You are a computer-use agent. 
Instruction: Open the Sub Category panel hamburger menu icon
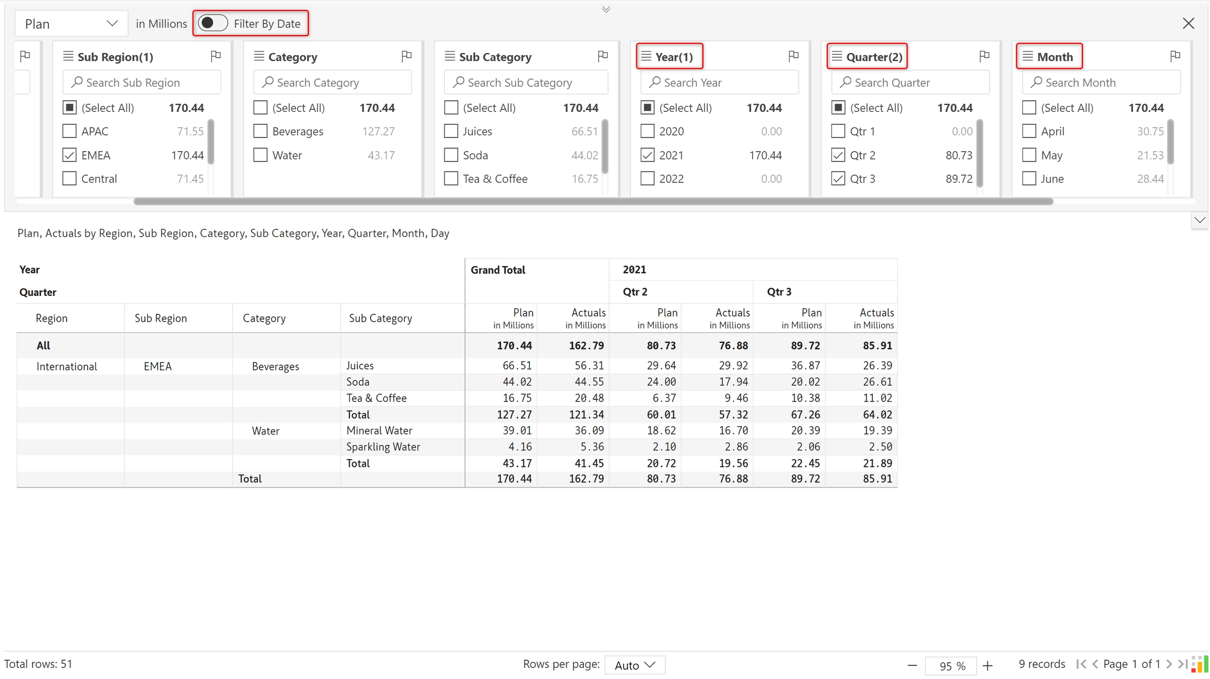tap(450, 56)
